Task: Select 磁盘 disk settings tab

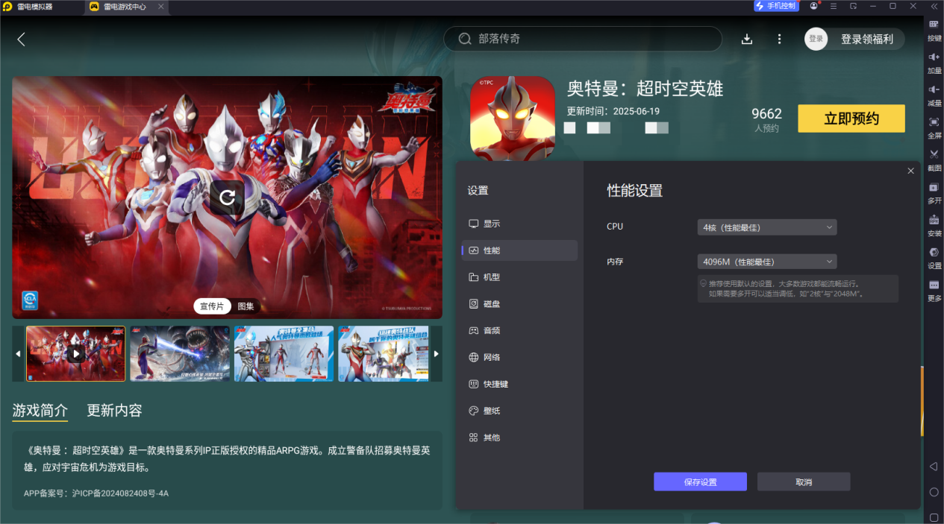Action: click(519, 304)
